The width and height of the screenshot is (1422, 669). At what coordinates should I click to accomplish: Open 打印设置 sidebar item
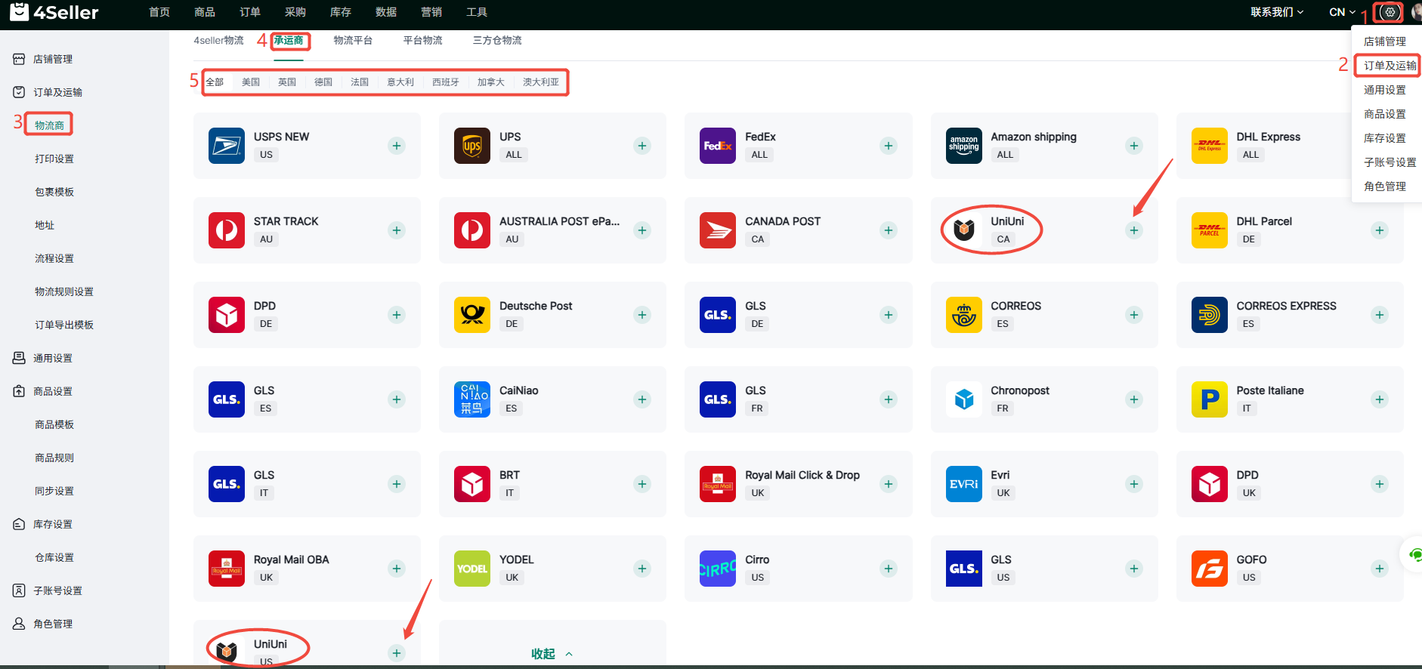pyautogui.click(x=54, y=159)
